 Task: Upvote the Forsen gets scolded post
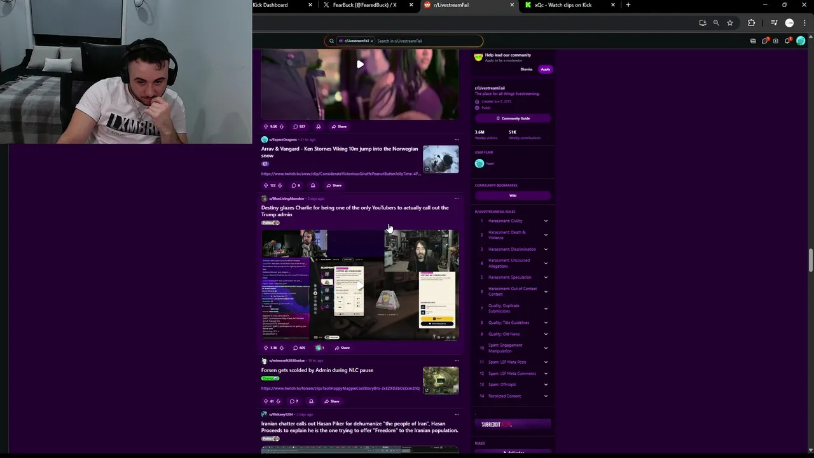[x=266, y=401]
